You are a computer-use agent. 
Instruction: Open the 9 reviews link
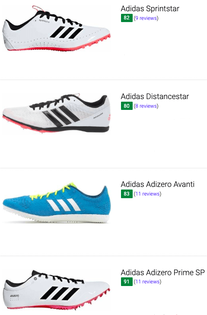[146, 18]
